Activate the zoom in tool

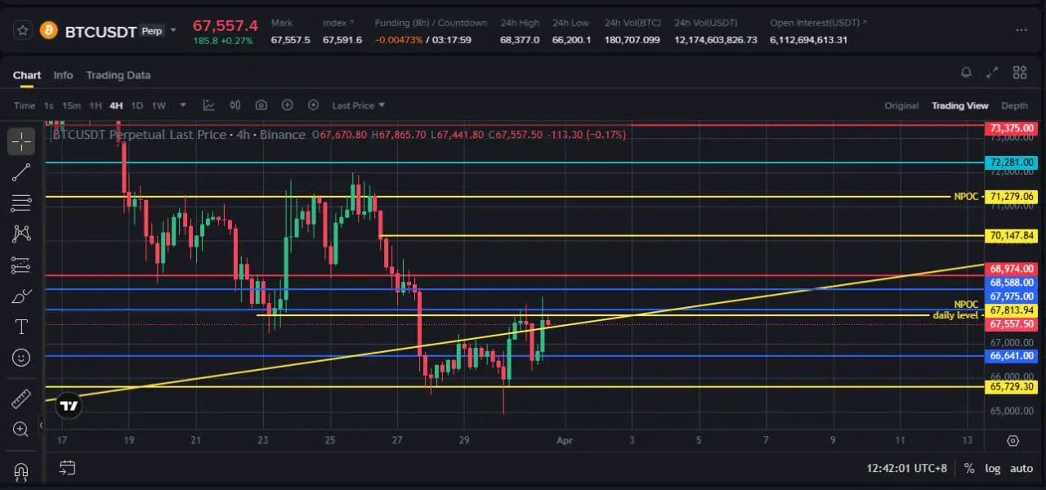[21, 429]
